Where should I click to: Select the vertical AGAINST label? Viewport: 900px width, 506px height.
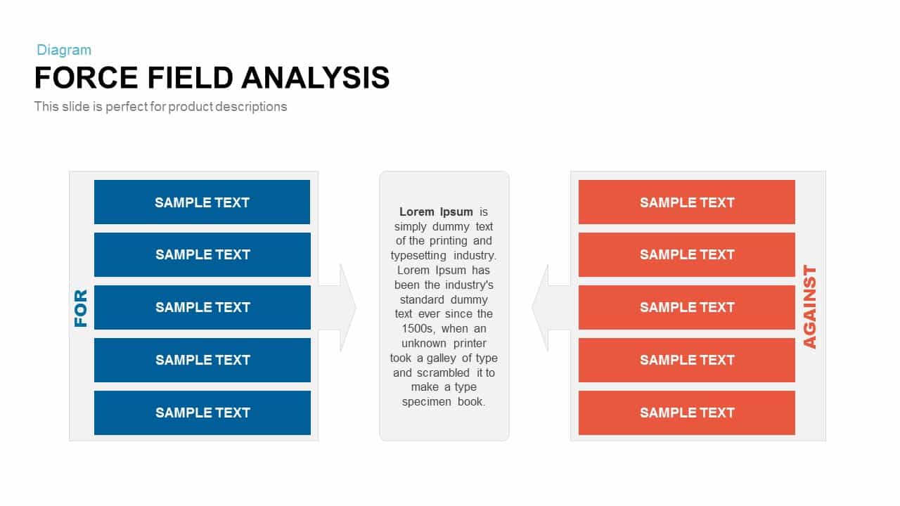810,307
